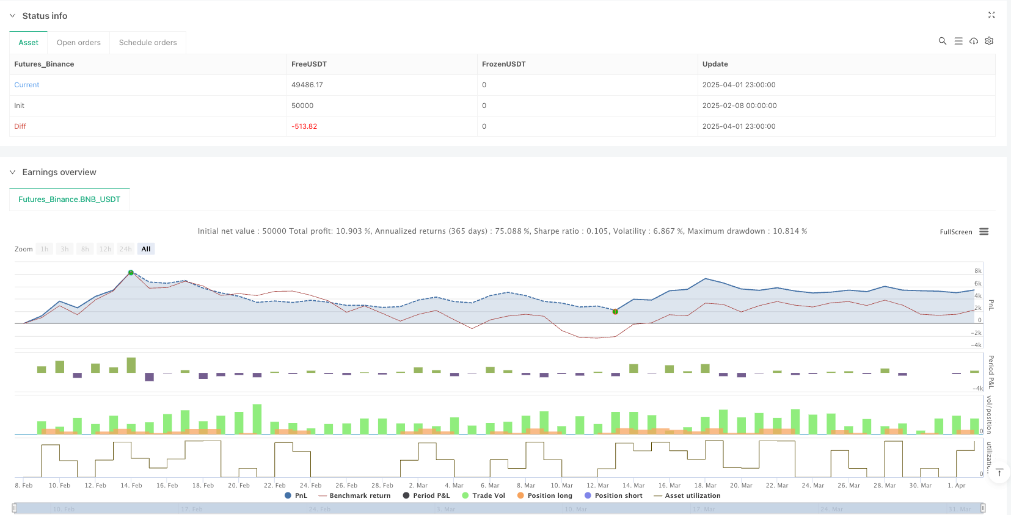The width and height of the screenshot is (1011, 515).
Task: Switch to the Open orders tab
Action: pos(79,43)
